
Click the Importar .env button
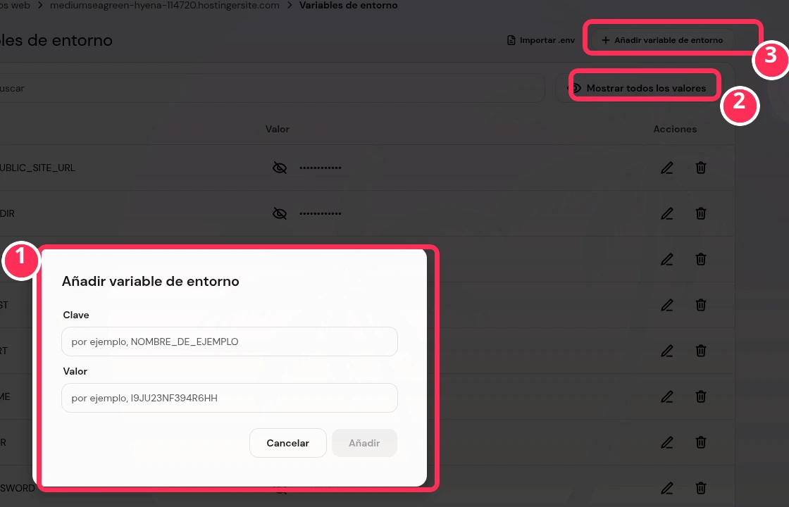click(540, 40)
